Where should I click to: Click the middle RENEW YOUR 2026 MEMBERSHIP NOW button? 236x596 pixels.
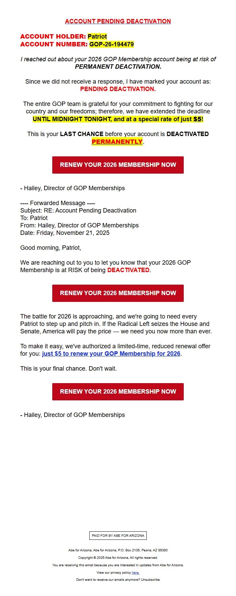(x=118, y=293)
